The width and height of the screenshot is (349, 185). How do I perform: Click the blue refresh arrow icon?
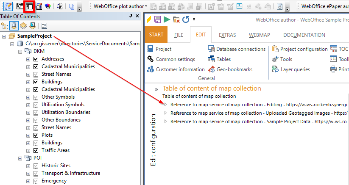[186, 19]
